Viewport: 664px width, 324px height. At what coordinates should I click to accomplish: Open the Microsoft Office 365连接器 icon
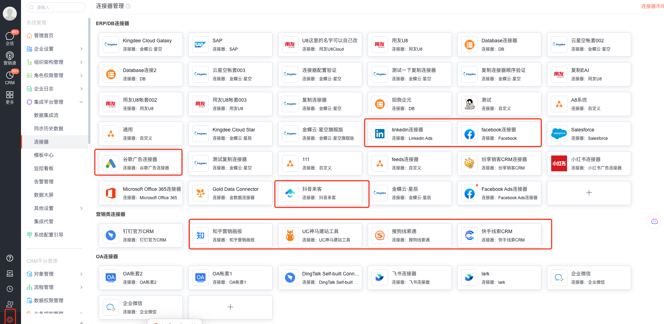[x=111, y=193]
